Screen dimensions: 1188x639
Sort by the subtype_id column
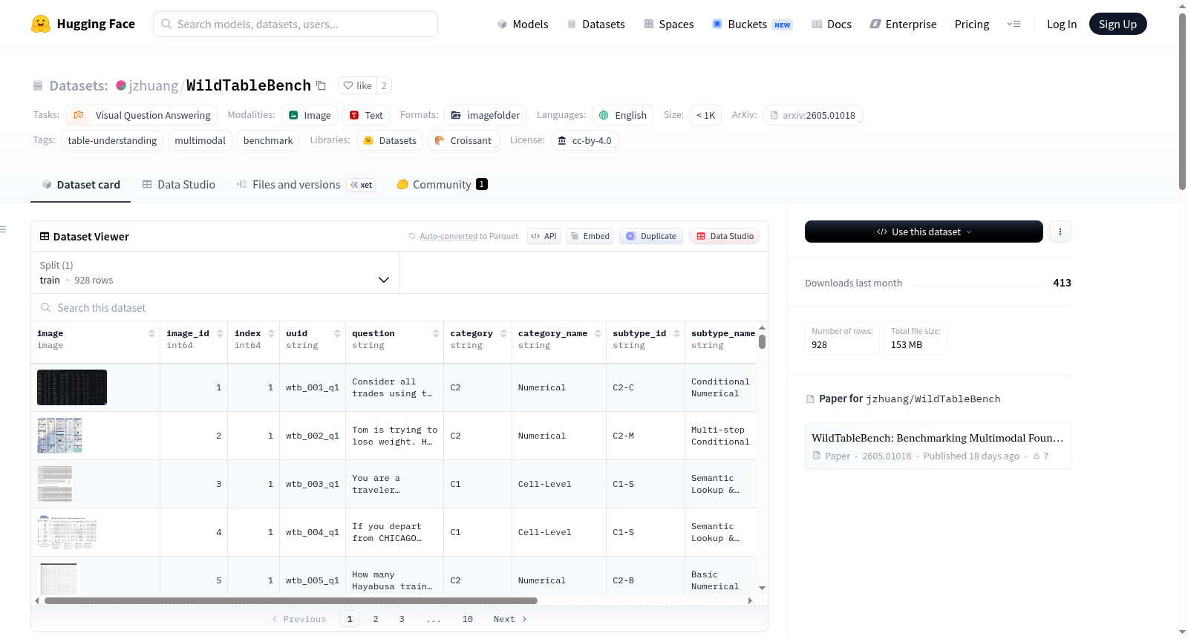(x=676, y=333)
